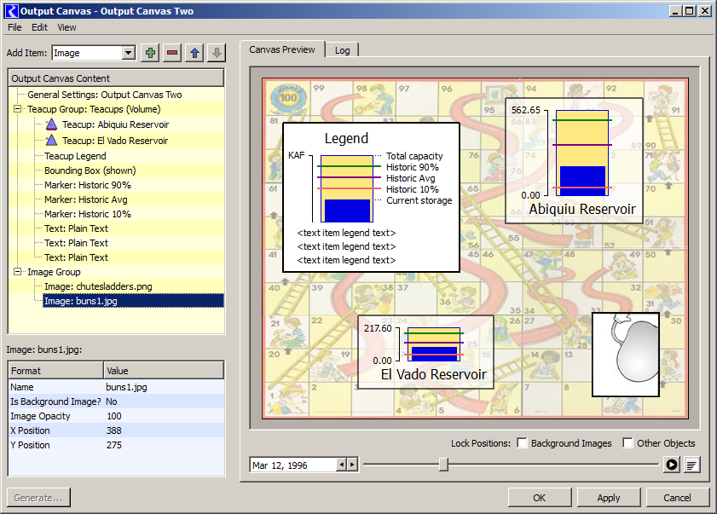Collapse the Teacup Group tree node
Image resolution: width=717 pixels, height=514 pixels.
point(18,109)
